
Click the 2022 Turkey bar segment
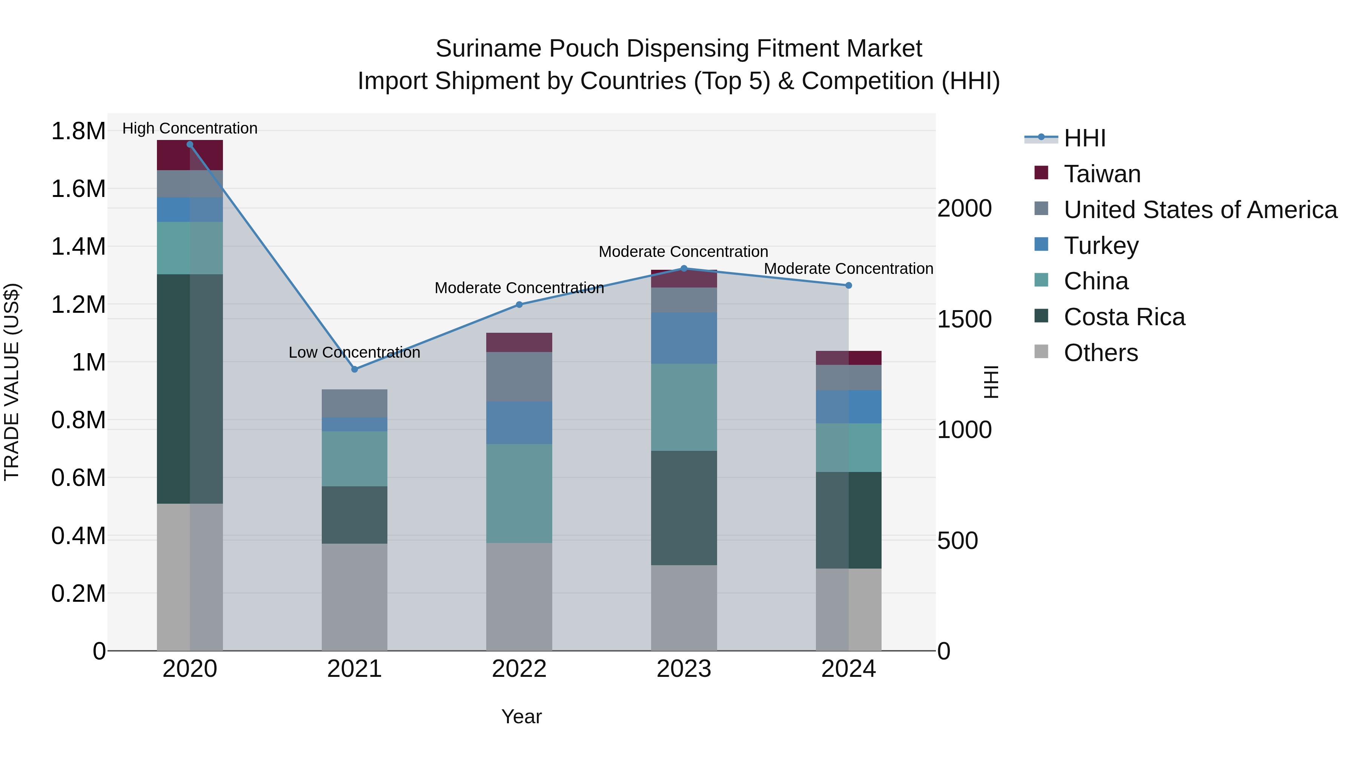519,423
